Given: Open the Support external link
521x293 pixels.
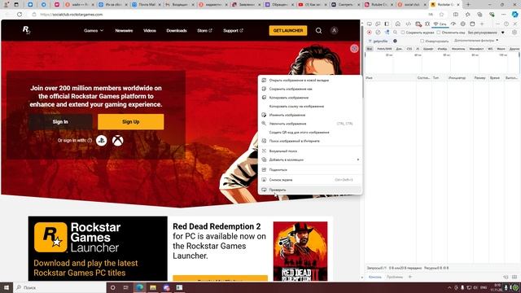Looking at the screenshot, I should [x=233, y=31].
